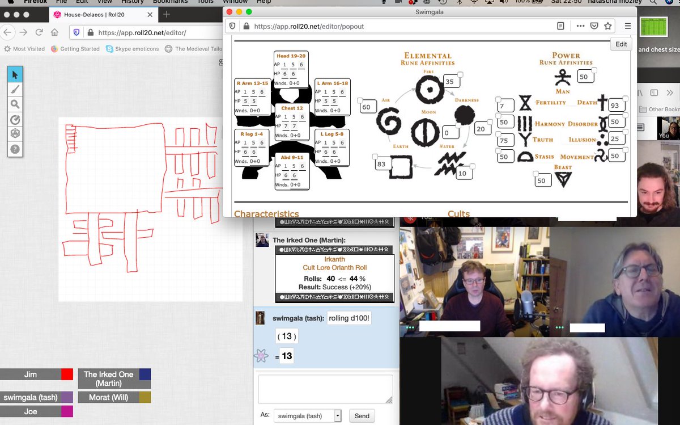Open Skype emoticons bookmark

(132, 49)
